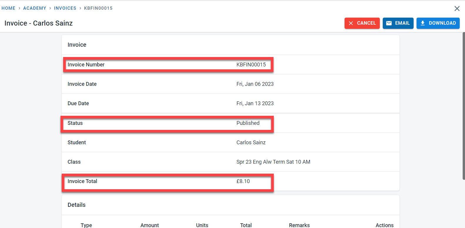This screenshot has width=465, height=228.
Task: Select the Amount column header
Action: pos(150,225)
